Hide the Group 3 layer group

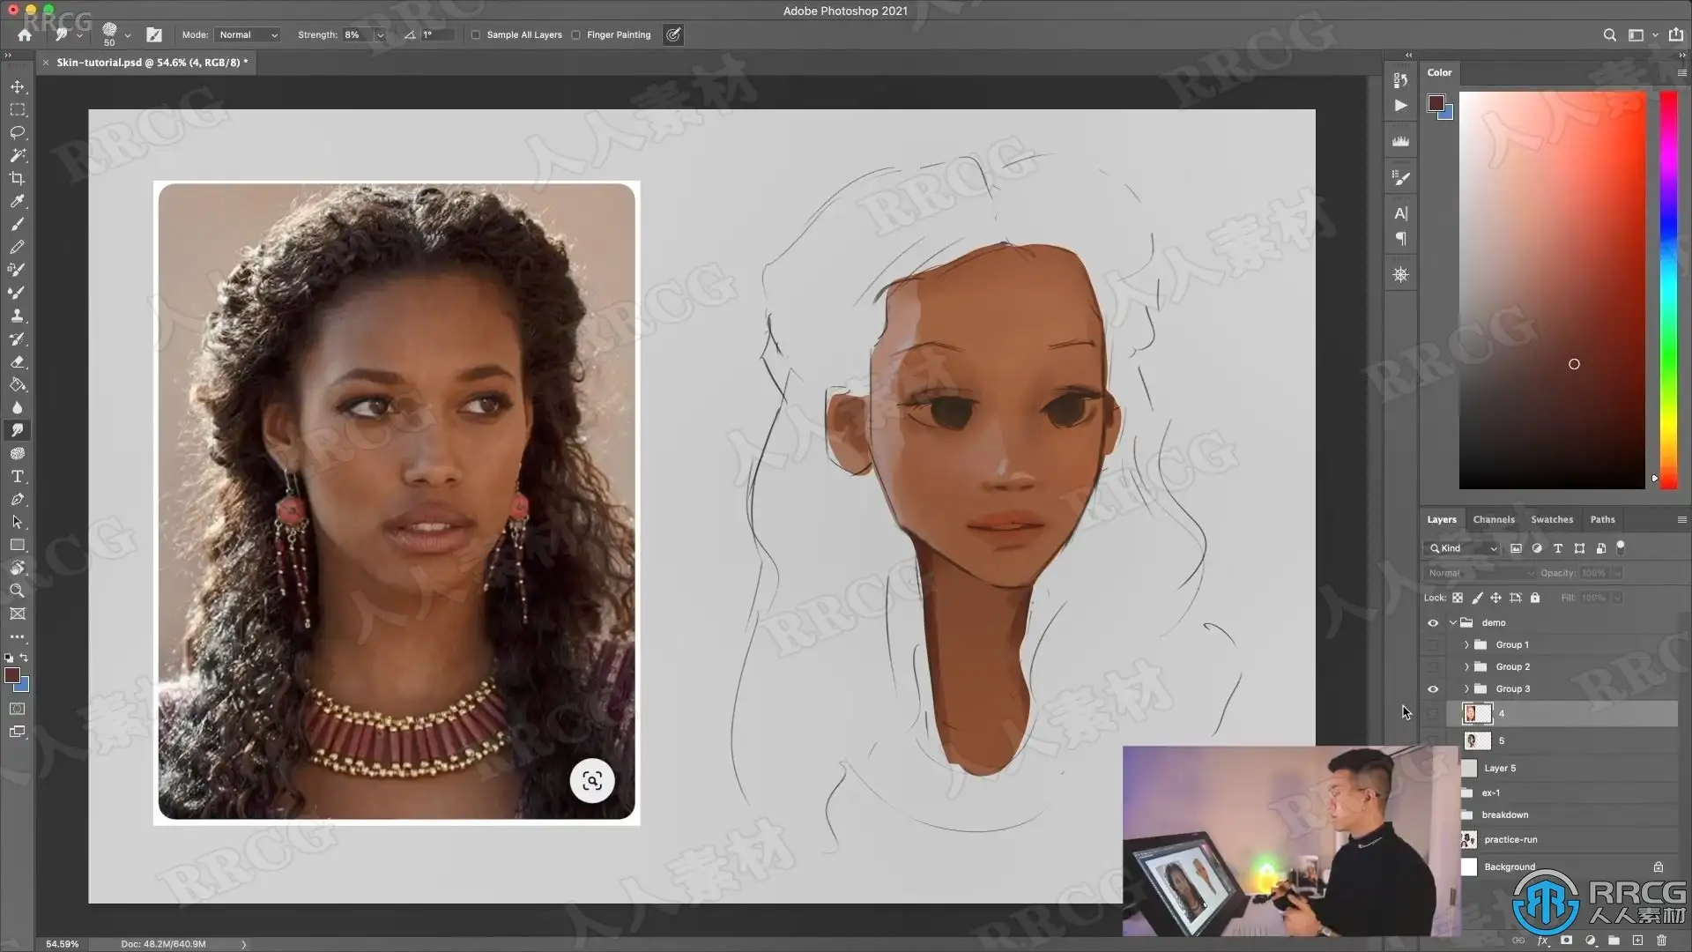(1433, 689)
